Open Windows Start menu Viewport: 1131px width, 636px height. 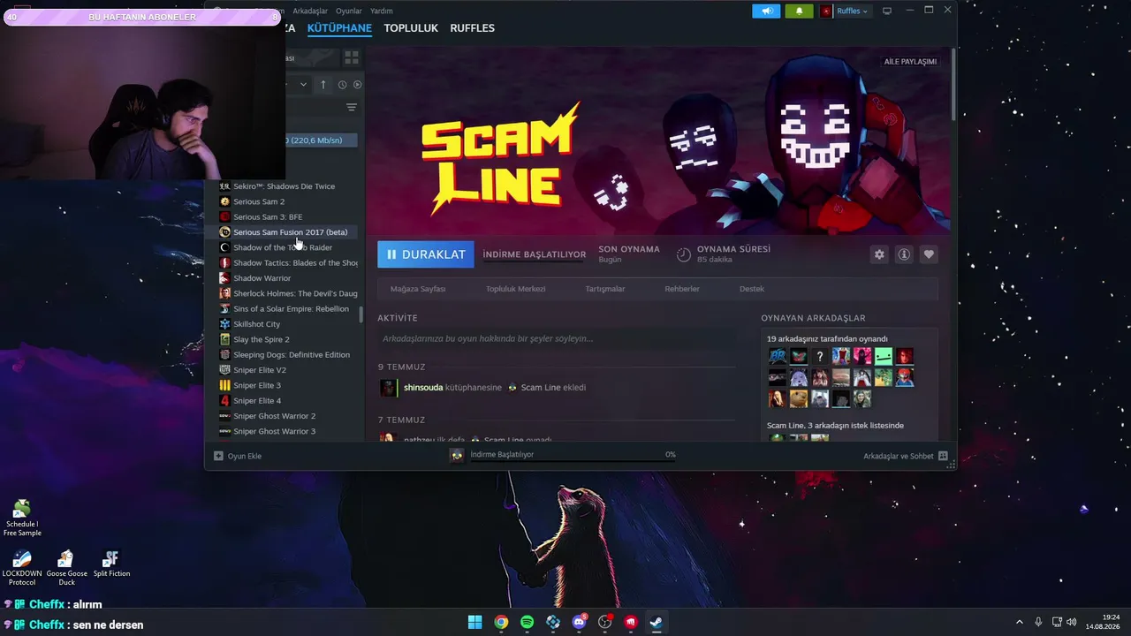(474, 622)
